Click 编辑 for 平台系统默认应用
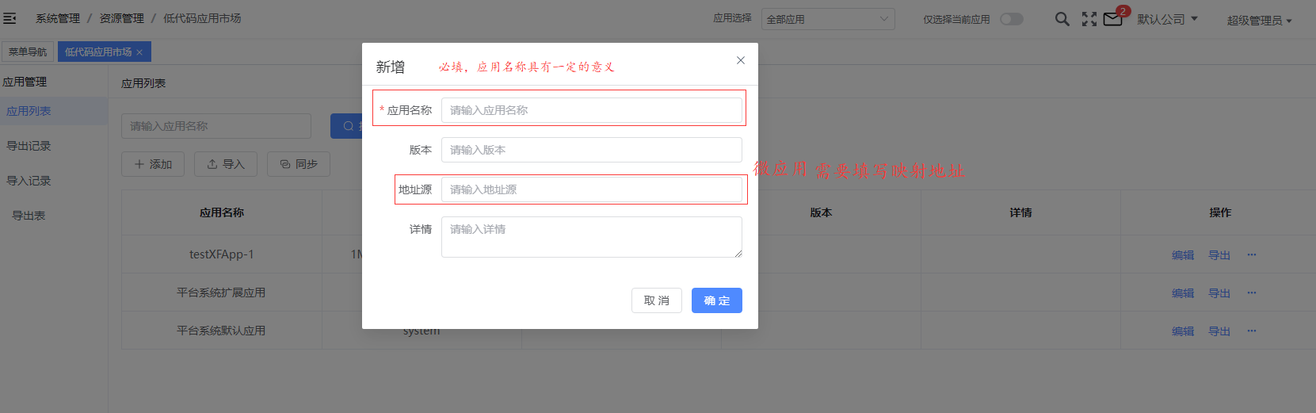 point(1183,331)
